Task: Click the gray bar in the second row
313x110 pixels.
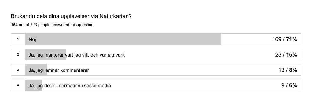Action: coord(46,55)
